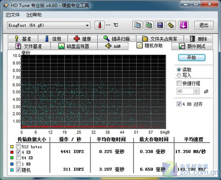Click the 0.338 毫秒 max access time
This screenshot has width=221, height=180.
click(x=152, y=151)
